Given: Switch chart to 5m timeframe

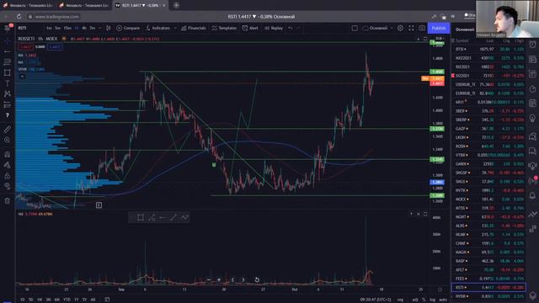Looking at the screenshot, I should (58, 28).
